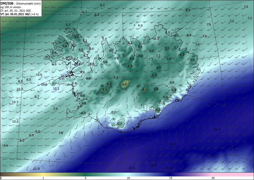This screenshot has height=180, width=254.
Task: Click the 7.3 map value
Action: coord(150,59)
